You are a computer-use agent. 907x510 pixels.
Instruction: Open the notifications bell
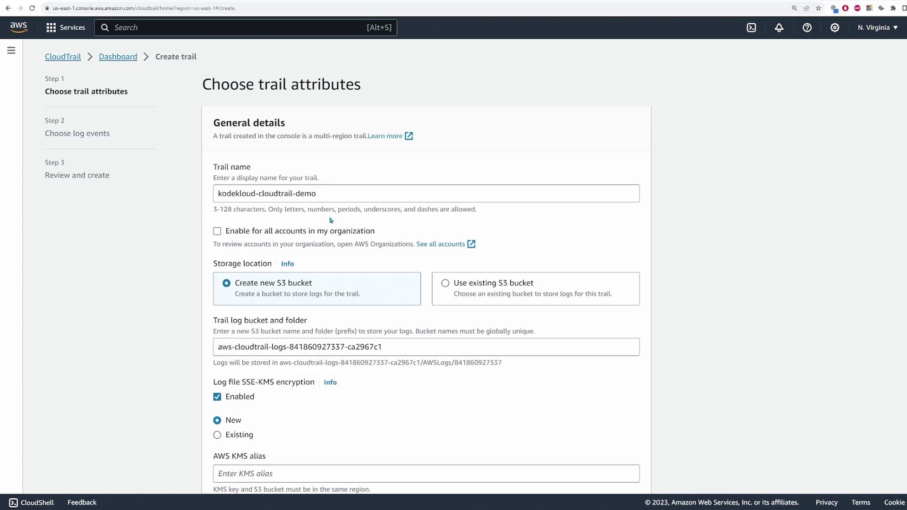(x=779, y=27)
